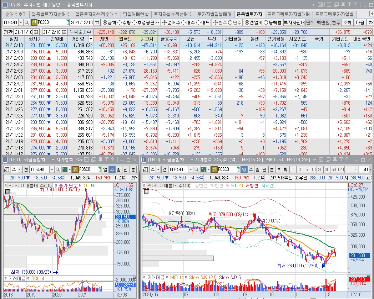Switch to the 프로그램투자자별매매 tab
Viewport: 374px width, 299px height.
pyautogui.click(x=288, y=14)
